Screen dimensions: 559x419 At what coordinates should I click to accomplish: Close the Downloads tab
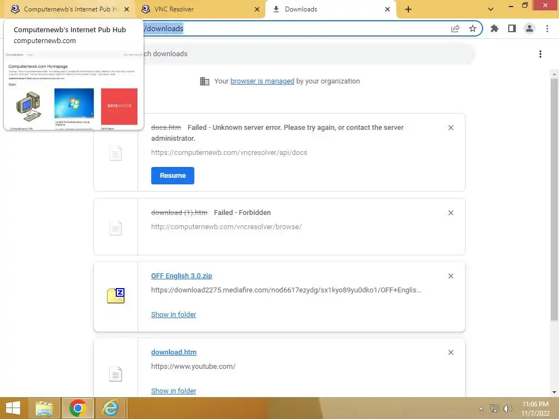pyautogui.click(x=388, y=9)
